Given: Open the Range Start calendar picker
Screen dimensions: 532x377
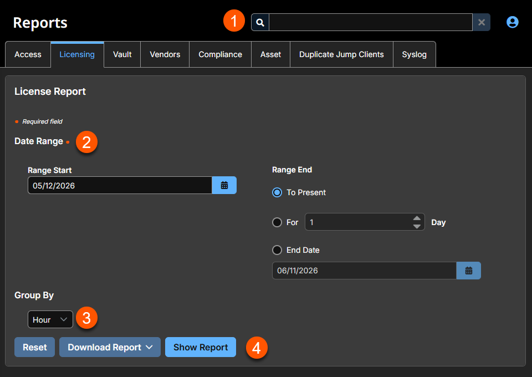Looking at the screenshot, I should [x=224, y=185].
